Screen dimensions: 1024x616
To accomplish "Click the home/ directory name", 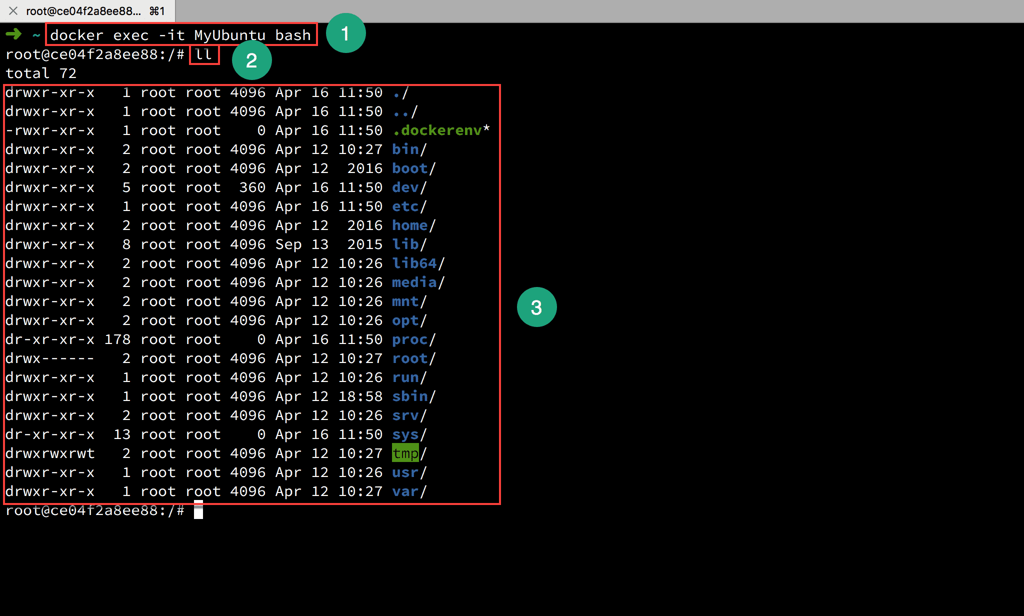I will click(414, 225).
